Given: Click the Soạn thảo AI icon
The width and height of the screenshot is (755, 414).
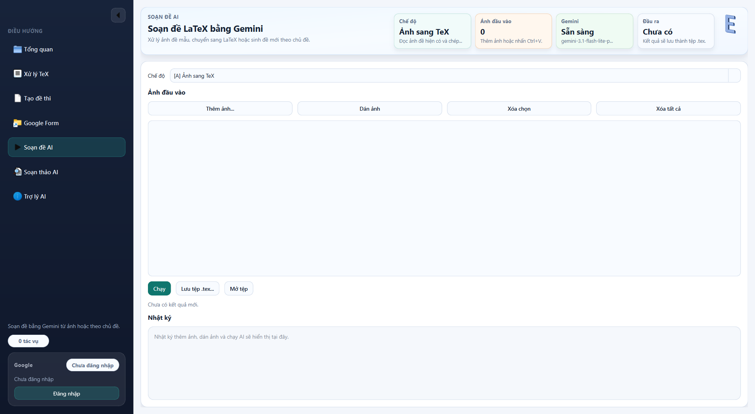Looking at the screenshot, I should [18, 172].
